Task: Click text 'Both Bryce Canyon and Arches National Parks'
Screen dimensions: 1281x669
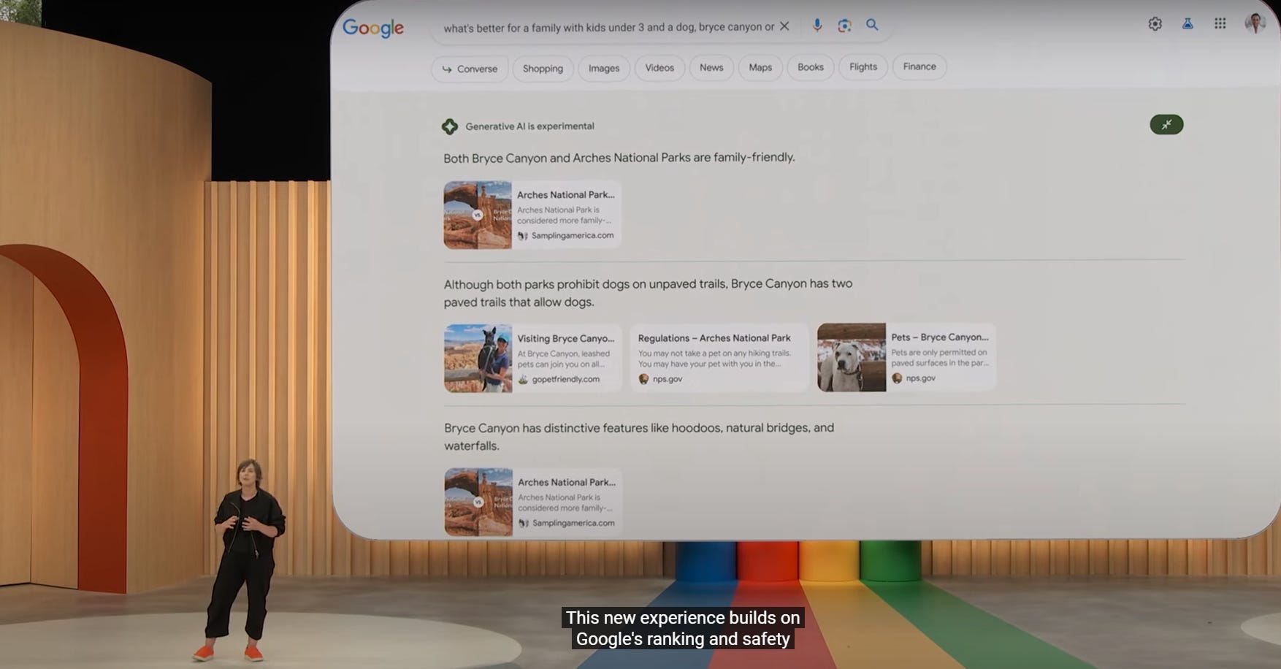Action: [565, 158]
